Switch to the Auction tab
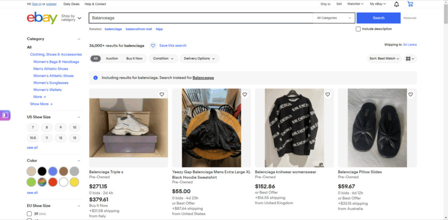Image resolution: width=448 pixels, height=220 pixels. 112,59
